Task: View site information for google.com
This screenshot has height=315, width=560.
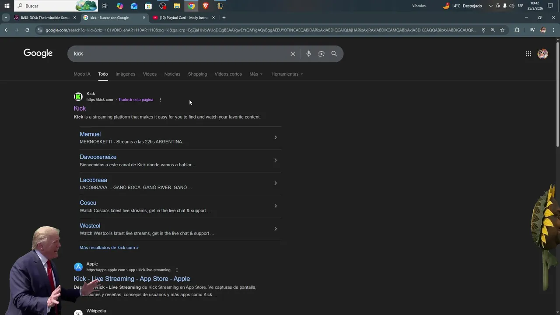Action: [40, 30]
